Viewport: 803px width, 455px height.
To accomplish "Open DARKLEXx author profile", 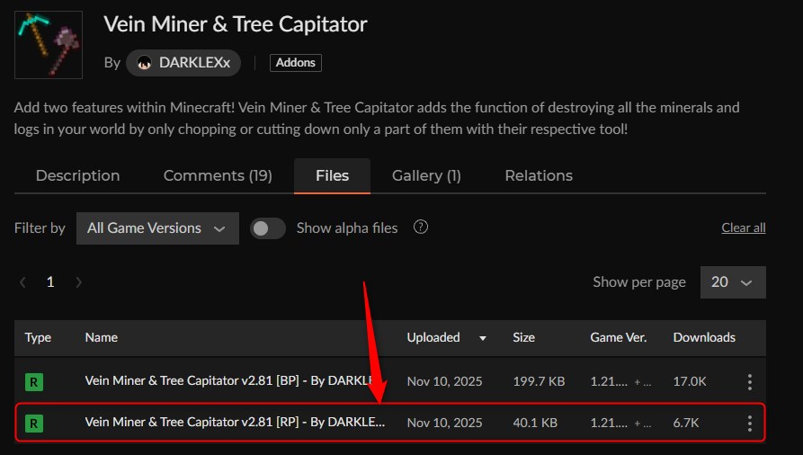I will [x=183, y=63].
